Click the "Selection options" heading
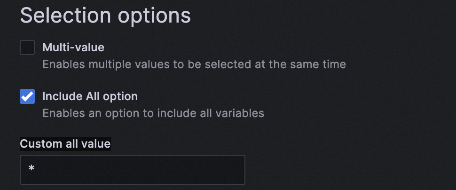Viewport: 456px width, 190px height. 105,16
